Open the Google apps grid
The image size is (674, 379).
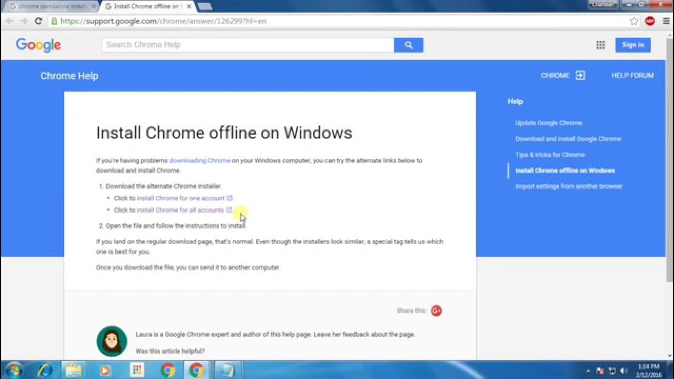coord(600,45)
